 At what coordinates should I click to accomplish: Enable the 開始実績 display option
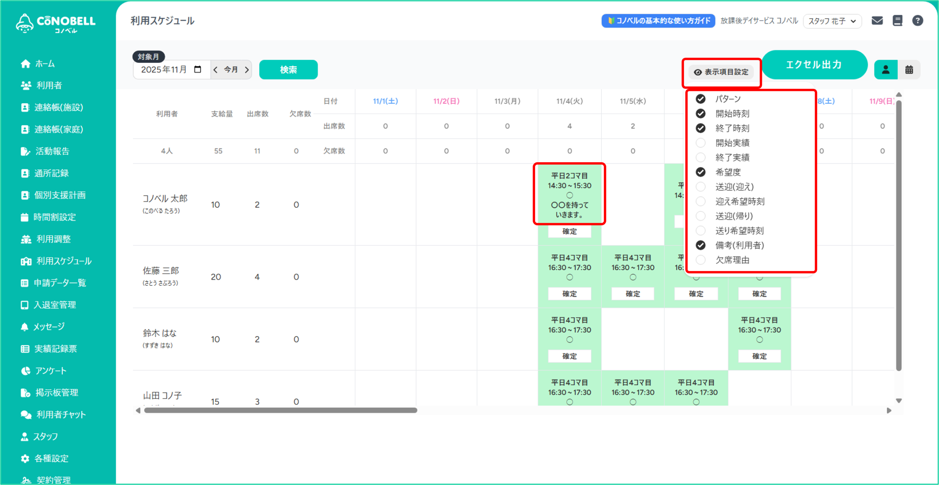click(701, 143)
